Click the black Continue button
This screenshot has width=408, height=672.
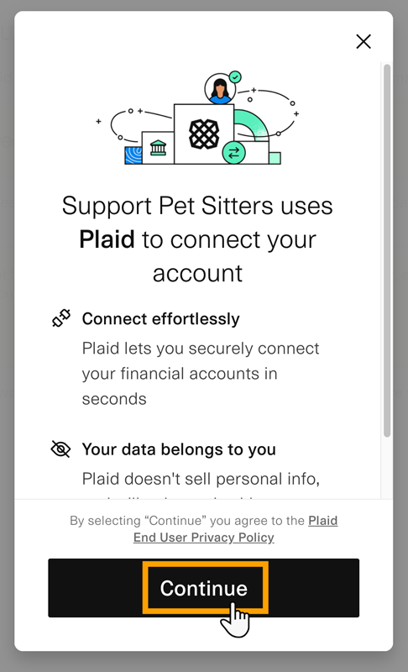pos(203,587)
